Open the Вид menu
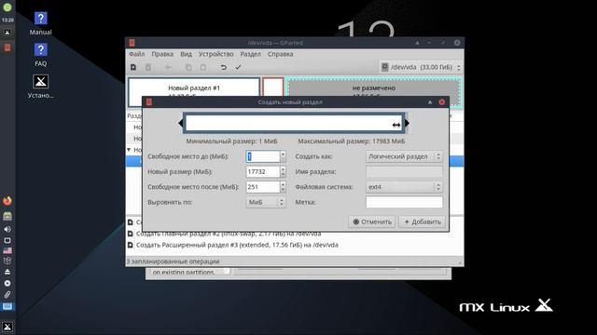 (x=186, y=54)
